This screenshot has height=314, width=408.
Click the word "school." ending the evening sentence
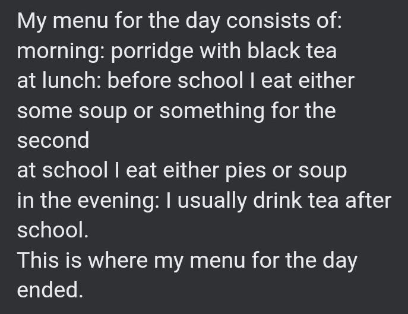[53, 230]
